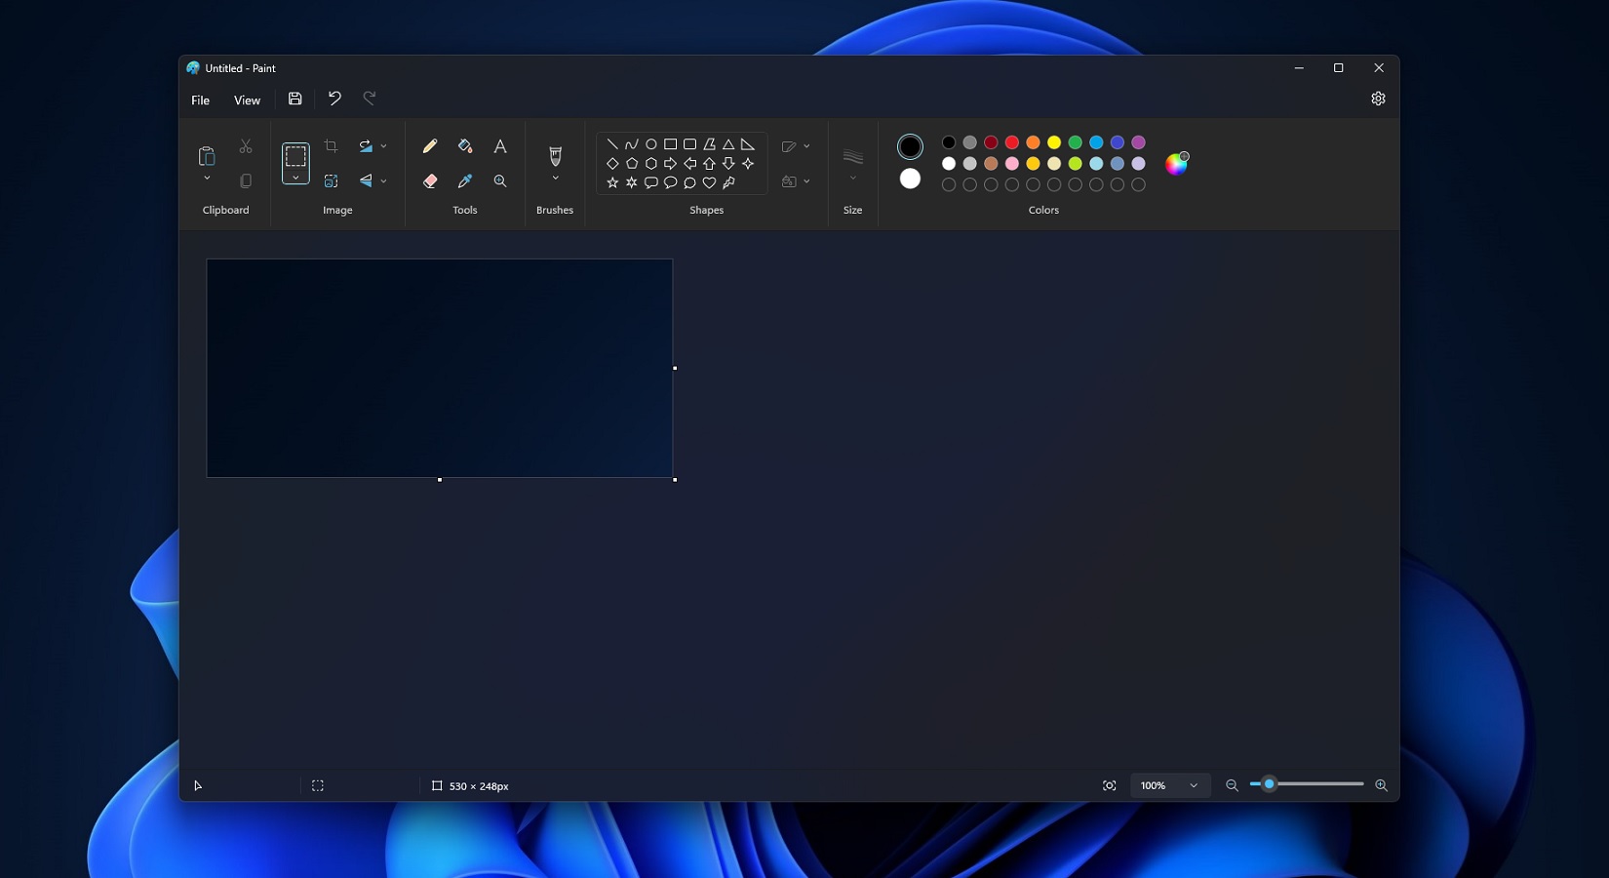Select the Pencil tool
The height and width of the screenshot is (878, 1609).
click(429, 146)
